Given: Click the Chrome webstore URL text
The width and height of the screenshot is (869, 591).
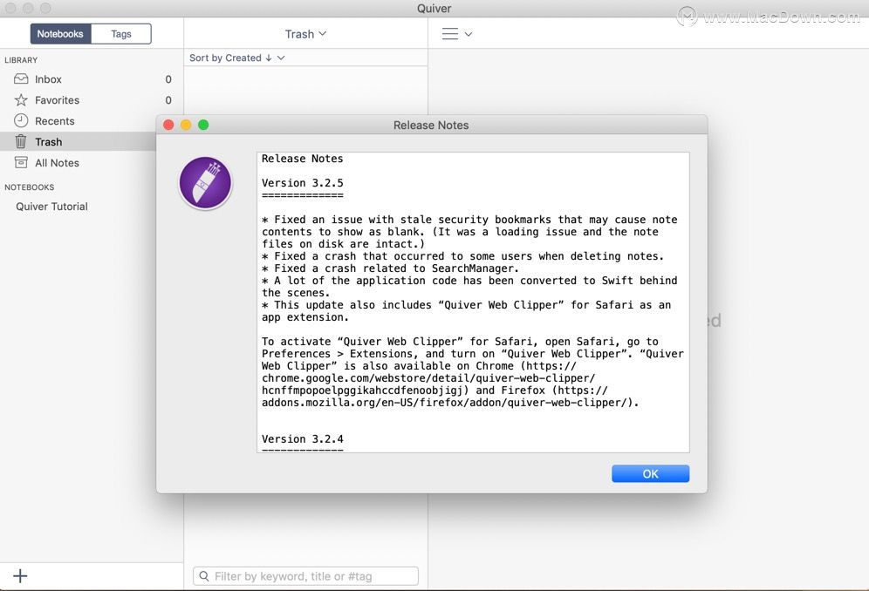Looking at the screenshot, I should point(428,378).
